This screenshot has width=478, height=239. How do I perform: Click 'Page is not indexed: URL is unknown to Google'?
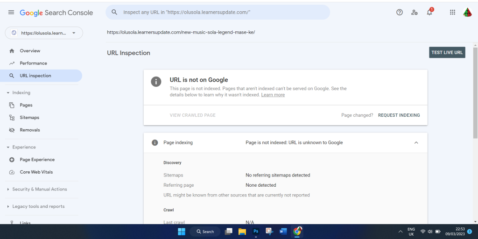coord(294,143)
